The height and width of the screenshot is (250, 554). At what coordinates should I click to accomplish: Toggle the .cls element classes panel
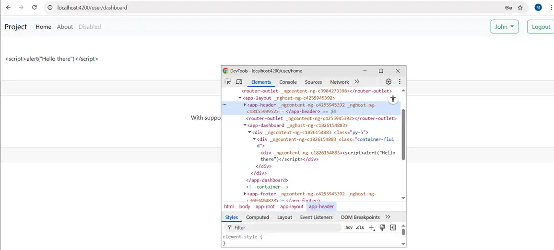360,227
